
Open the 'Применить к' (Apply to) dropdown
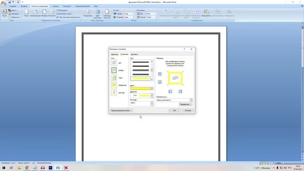[191, 100]
